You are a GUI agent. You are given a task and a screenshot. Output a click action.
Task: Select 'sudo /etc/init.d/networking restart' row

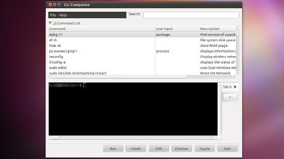(x=142, y=73)
